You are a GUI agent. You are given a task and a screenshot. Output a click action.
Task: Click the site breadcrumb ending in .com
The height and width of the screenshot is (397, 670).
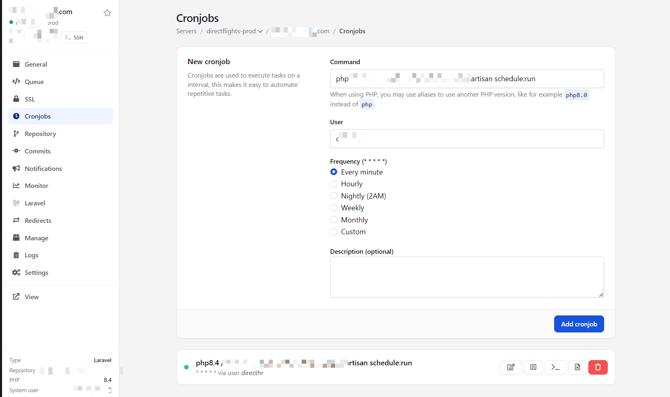click(x=300, y=31)
